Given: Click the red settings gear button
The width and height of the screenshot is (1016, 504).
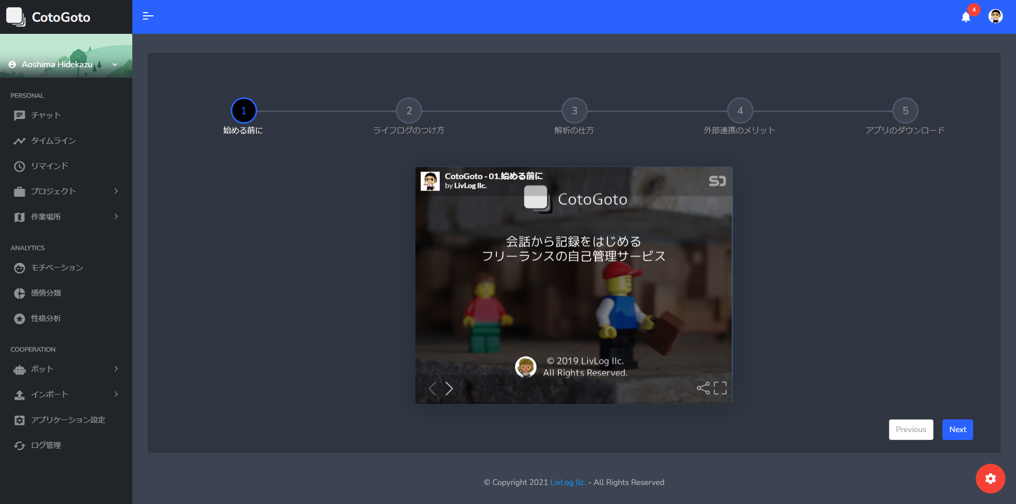Looking at the screenshot, I should [990, 479].
